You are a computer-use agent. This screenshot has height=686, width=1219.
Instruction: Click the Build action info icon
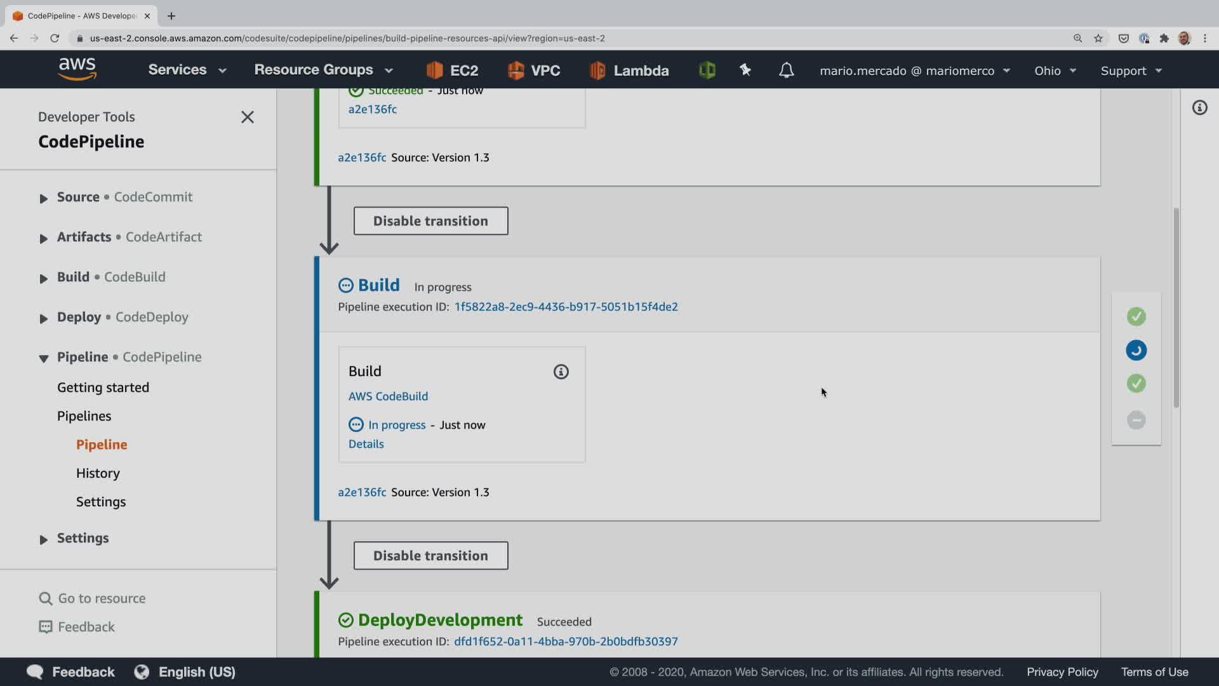coord(561,372)
